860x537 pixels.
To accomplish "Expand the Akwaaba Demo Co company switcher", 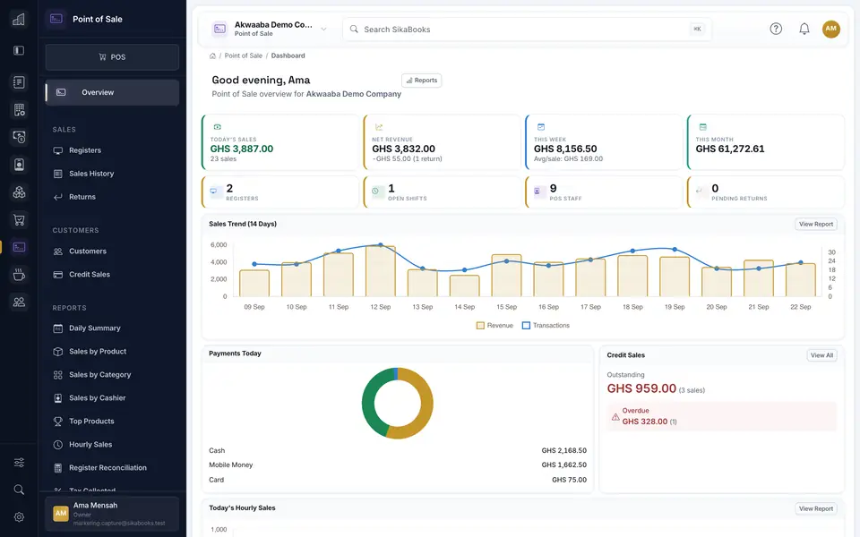I will 270,29.
